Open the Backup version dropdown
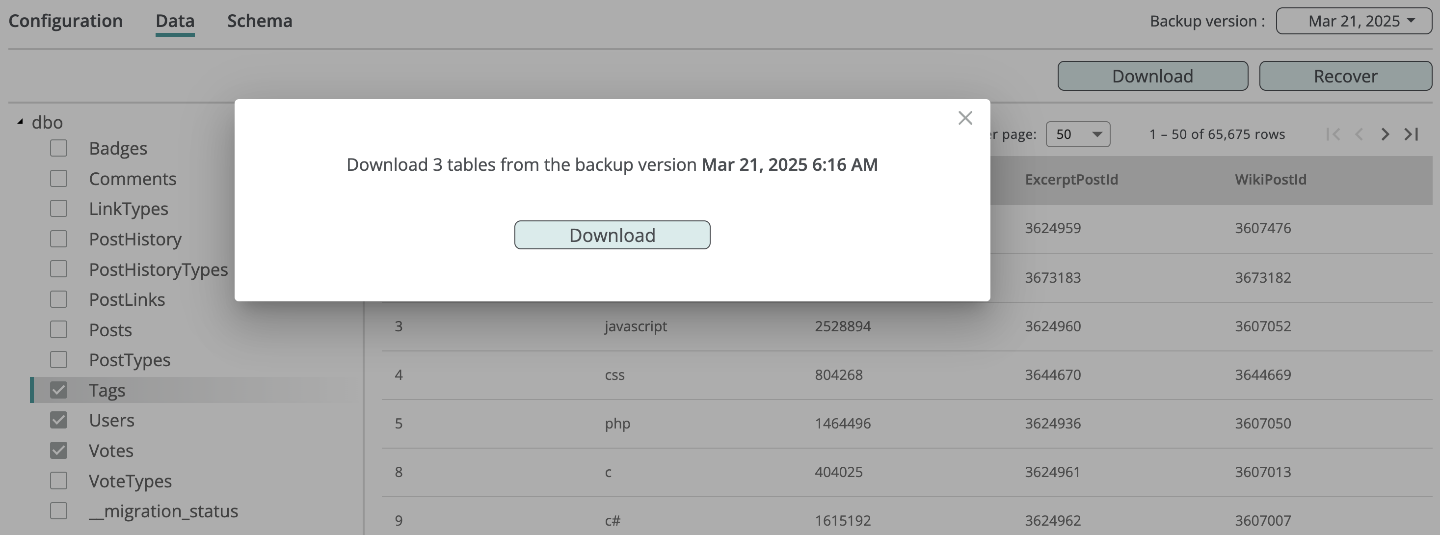 [1353, 21]
